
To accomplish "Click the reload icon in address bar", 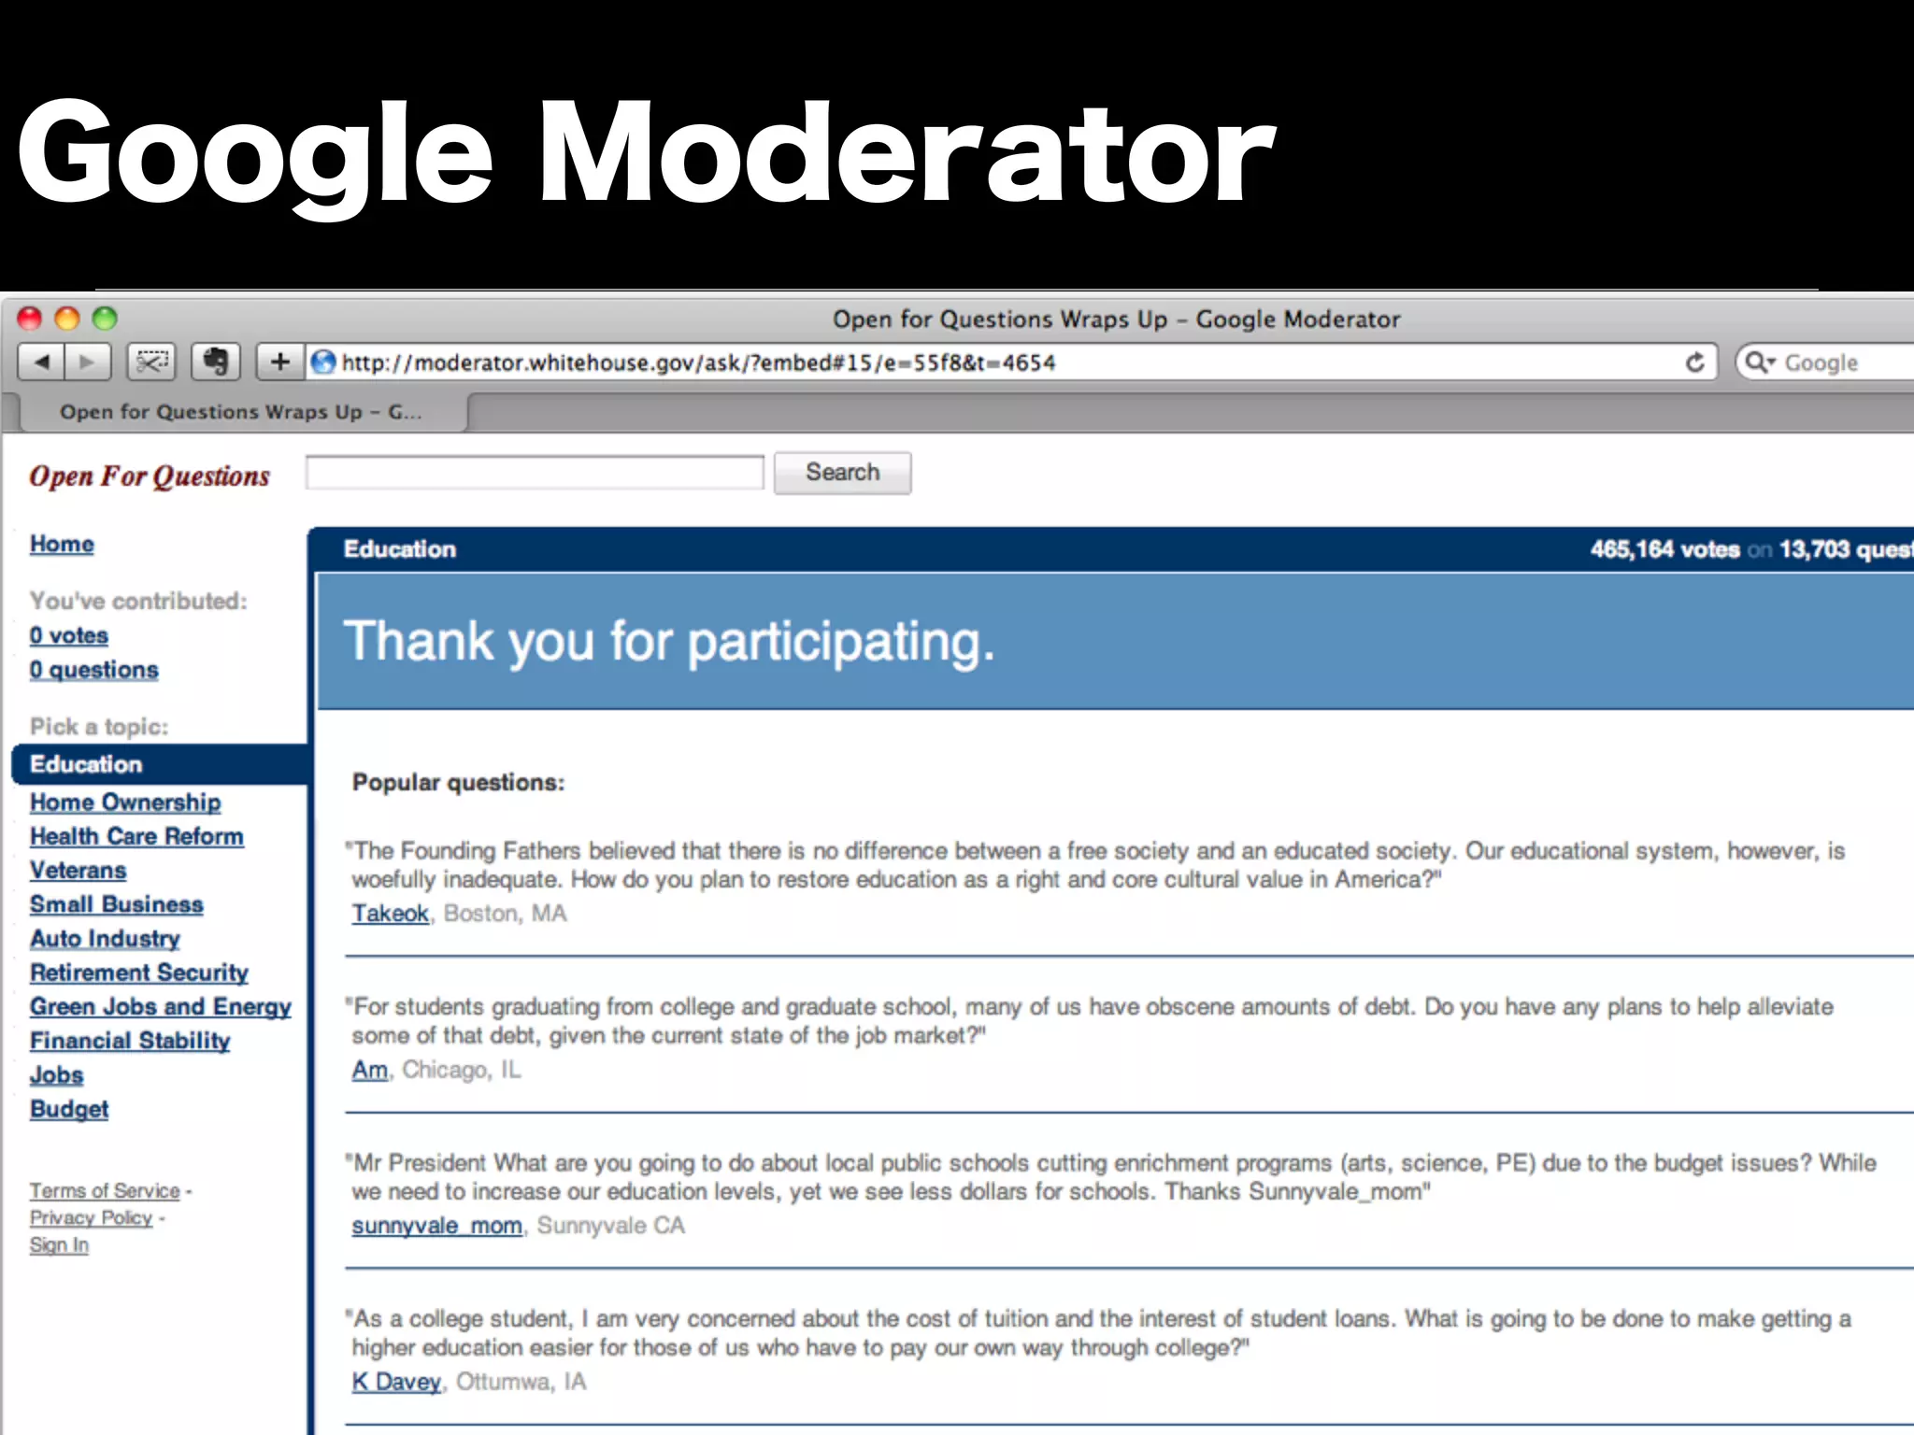I will 1694,362.
